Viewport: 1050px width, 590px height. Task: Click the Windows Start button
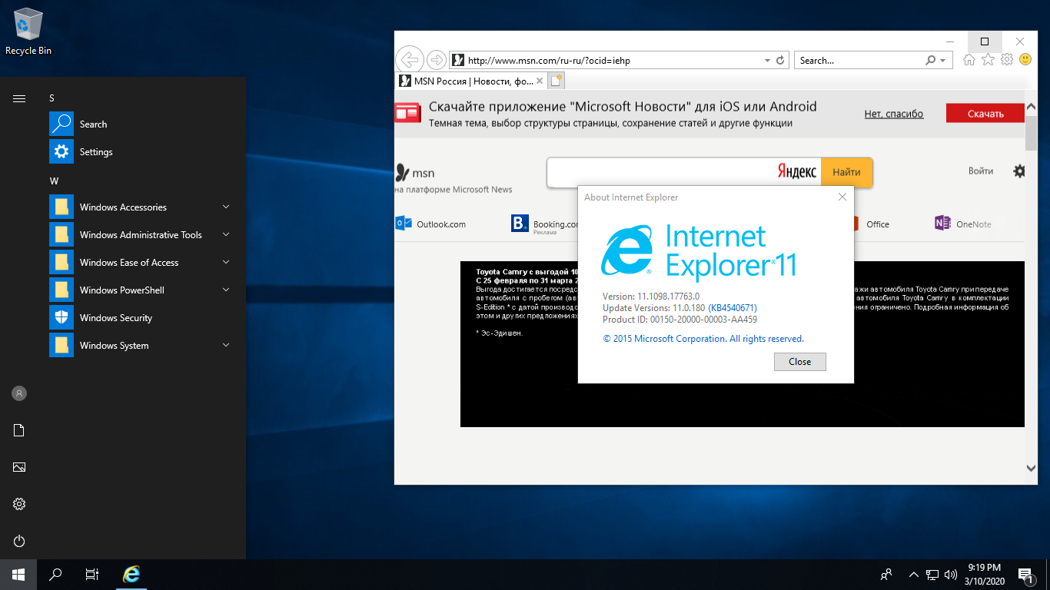[x=18, y=574]
